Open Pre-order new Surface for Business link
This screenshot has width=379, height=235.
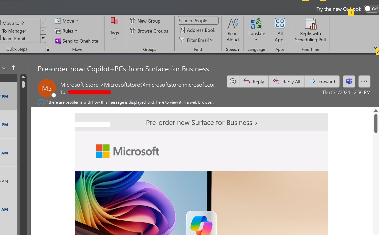[x=202, y=123]
